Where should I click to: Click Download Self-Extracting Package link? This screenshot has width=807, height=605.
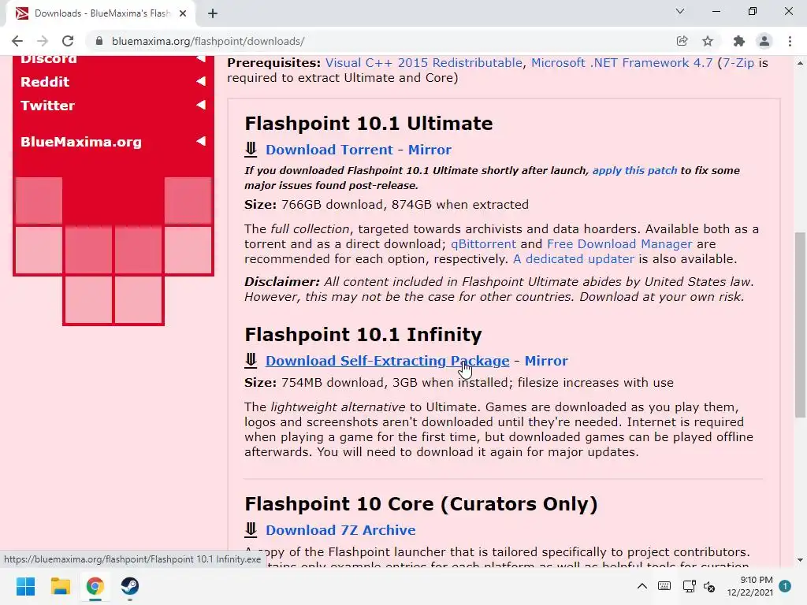coord(387,361)
